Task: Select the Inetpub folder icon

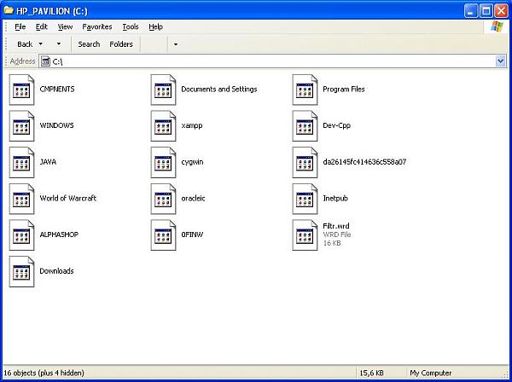Action: (x=305, y=199)
